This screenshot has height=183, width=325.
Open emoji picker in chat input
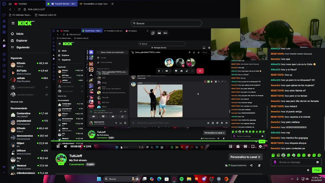[x=317, y=162]
